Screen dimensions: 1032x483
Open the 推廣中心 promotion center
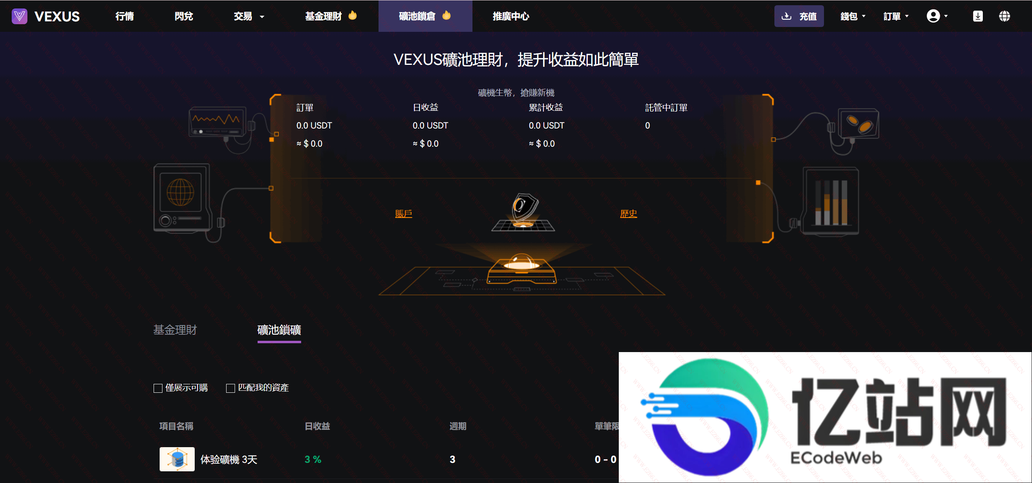point(511,16)
